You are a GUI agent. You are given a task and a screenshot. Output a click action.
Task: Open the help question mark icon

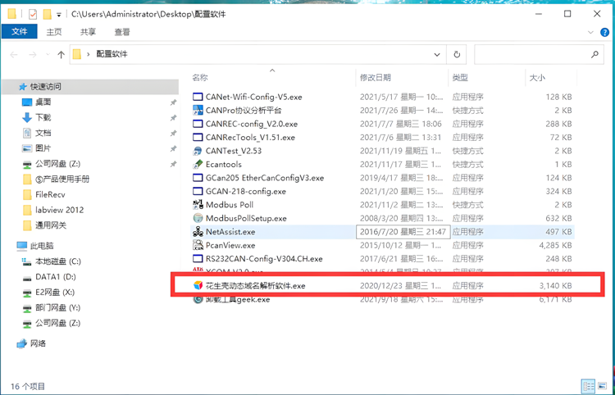coord(604,32)
